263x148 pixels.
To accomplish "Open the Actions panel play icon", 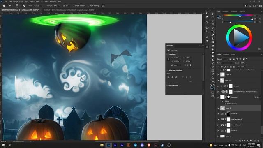I will 207,17.
